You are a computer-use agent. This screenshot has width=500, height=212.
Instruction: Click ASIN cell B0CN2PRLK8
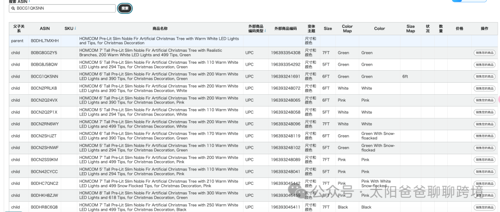click(44, 89)
